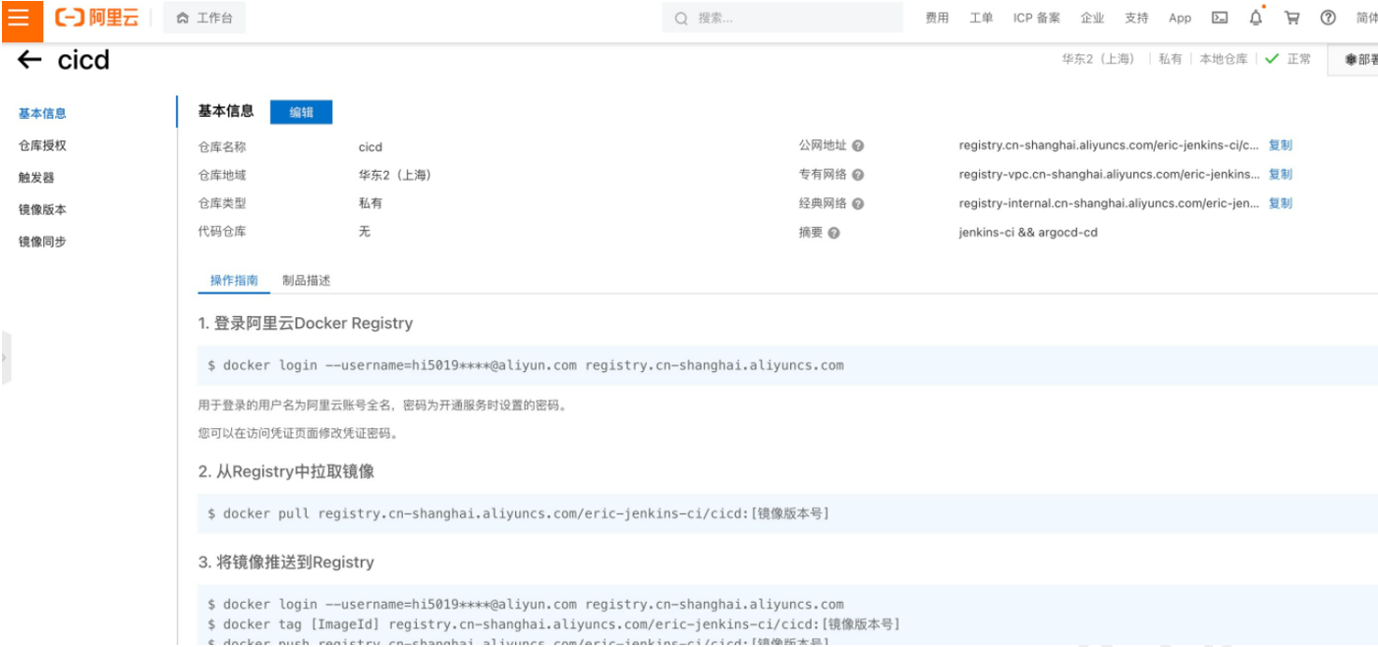Select the 操作指南 tab
The height and width of the screenshot is (647, 1378).
[x=234, y=281]
